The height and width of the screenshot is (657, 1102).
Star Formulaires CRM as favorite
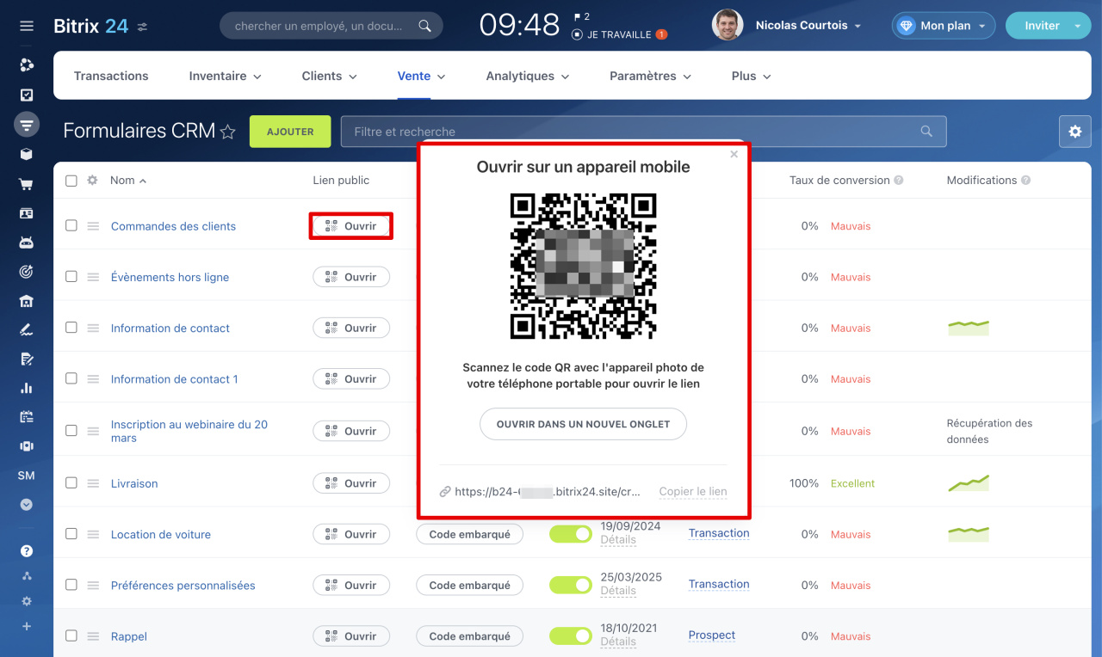pyautogui.click(x=228, y=132)
